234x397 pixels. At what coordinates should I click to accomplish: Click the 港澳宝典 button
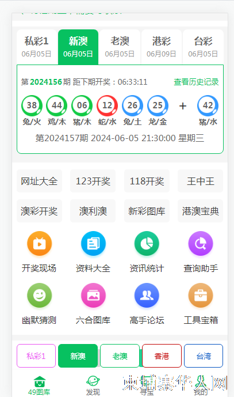[x=201, y=211]
